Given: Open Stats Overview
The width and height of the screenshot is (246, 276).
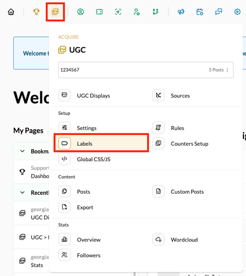Looking at the screenshot, I should tap(89, 240).
